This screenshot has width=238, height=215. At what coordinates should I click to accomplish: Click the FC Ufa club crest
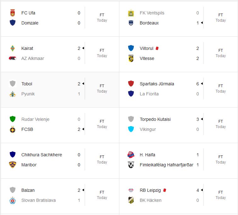pos(13,13)
